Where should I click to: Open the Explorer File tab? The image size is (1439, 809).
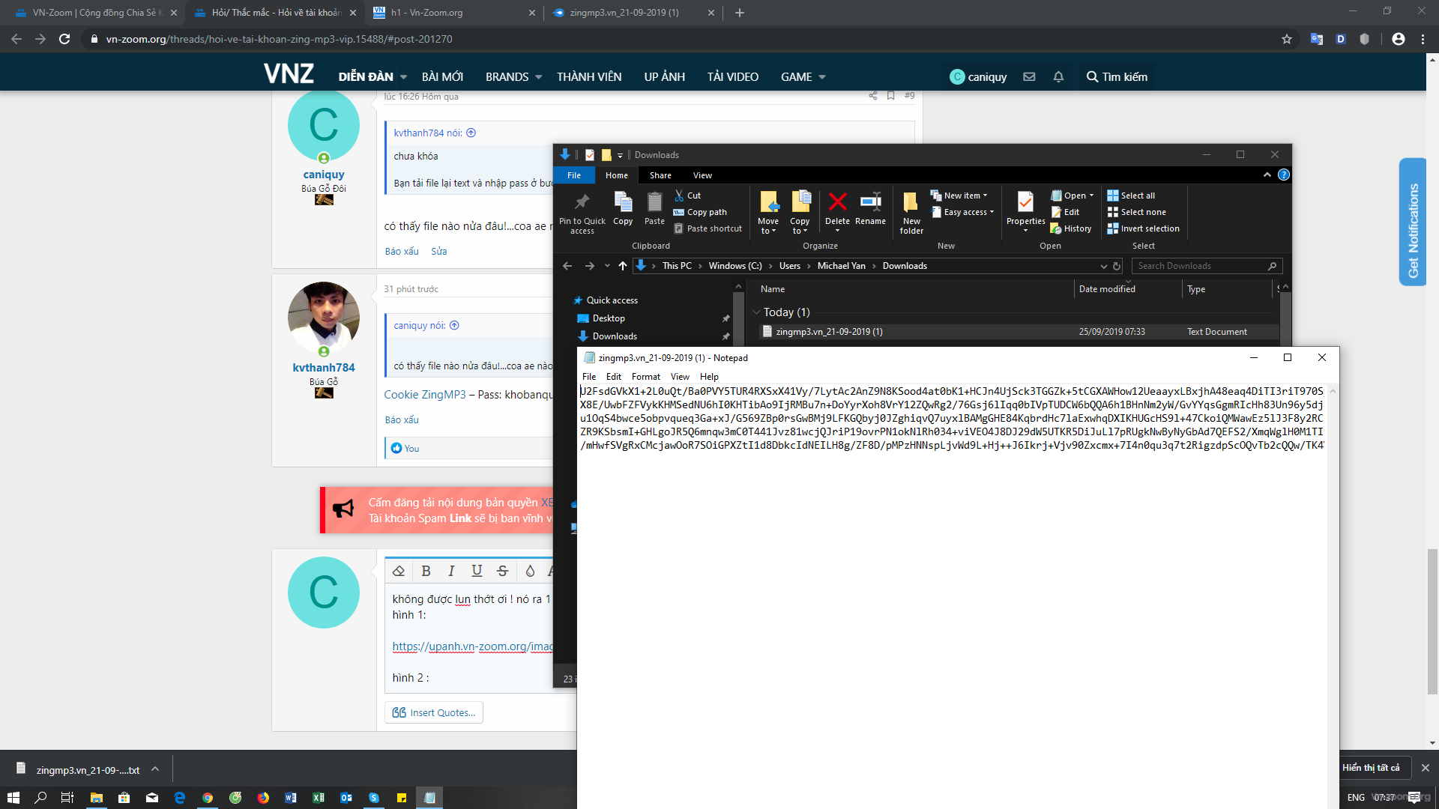574,175
